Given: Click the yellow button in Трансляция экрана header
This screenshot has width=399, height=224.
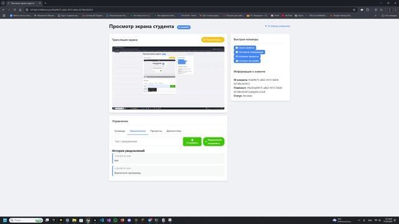Looking at the screenshot, I should coord(213,40).
